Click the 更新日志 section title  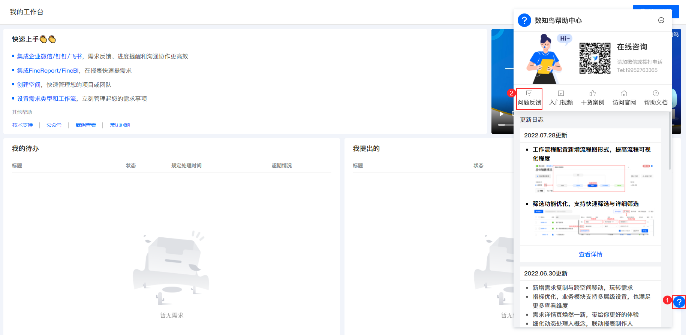click(532, 119)
